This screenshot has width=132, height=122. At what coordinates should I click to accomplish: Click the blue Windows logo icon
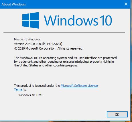pyautogui.click(x=31, y=20)
